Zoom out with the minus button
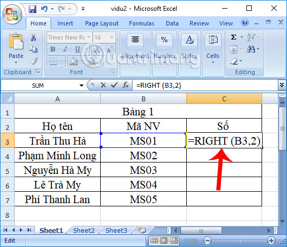Screen dimensions: 287x247 (x=207, y=240)
